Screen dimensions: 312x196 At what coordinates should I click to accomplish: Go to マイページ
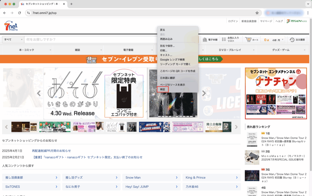[x=266, y=21]
